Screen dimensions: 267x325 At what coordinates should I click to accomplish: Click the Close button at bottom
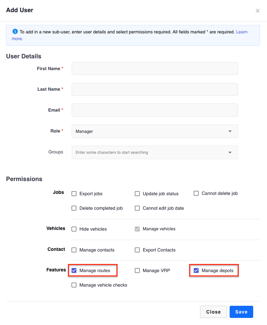213,312
